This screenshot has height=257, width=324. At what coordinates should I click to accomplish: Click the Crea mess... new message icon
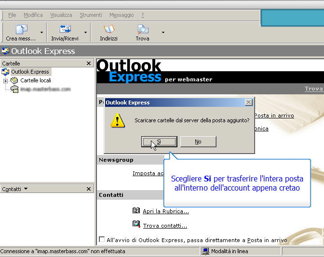click(x=22, y=29)
